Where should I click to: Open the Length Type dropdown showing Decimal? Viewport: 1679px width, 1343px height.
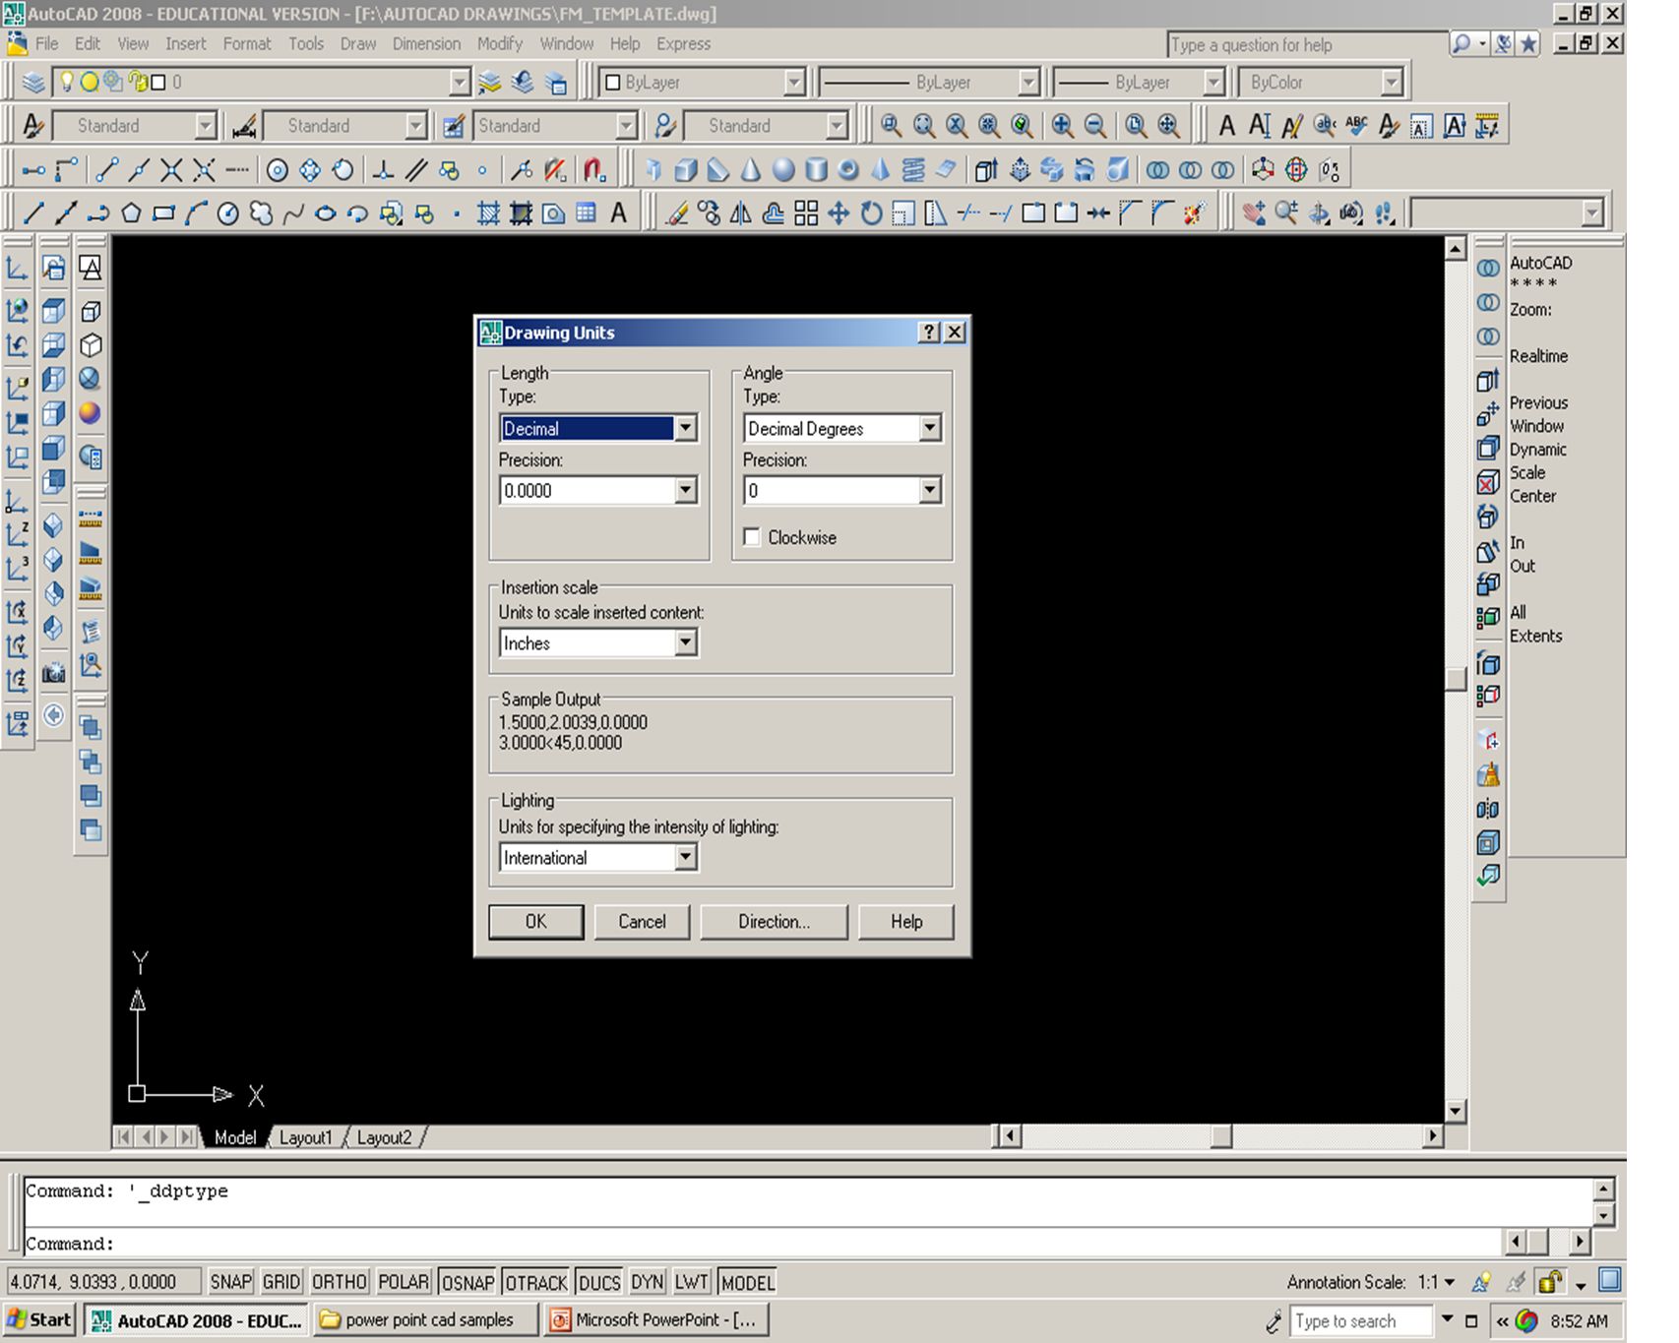point(598,428)
